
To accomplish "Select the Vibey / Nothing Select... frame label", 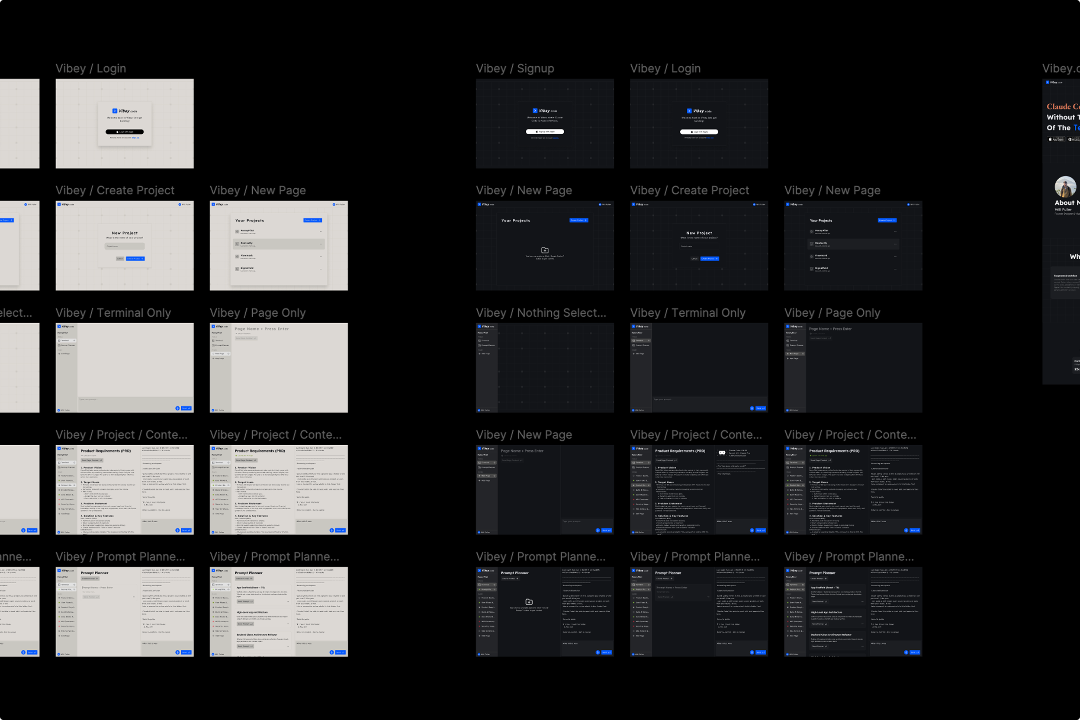I will tap(540, 313).
